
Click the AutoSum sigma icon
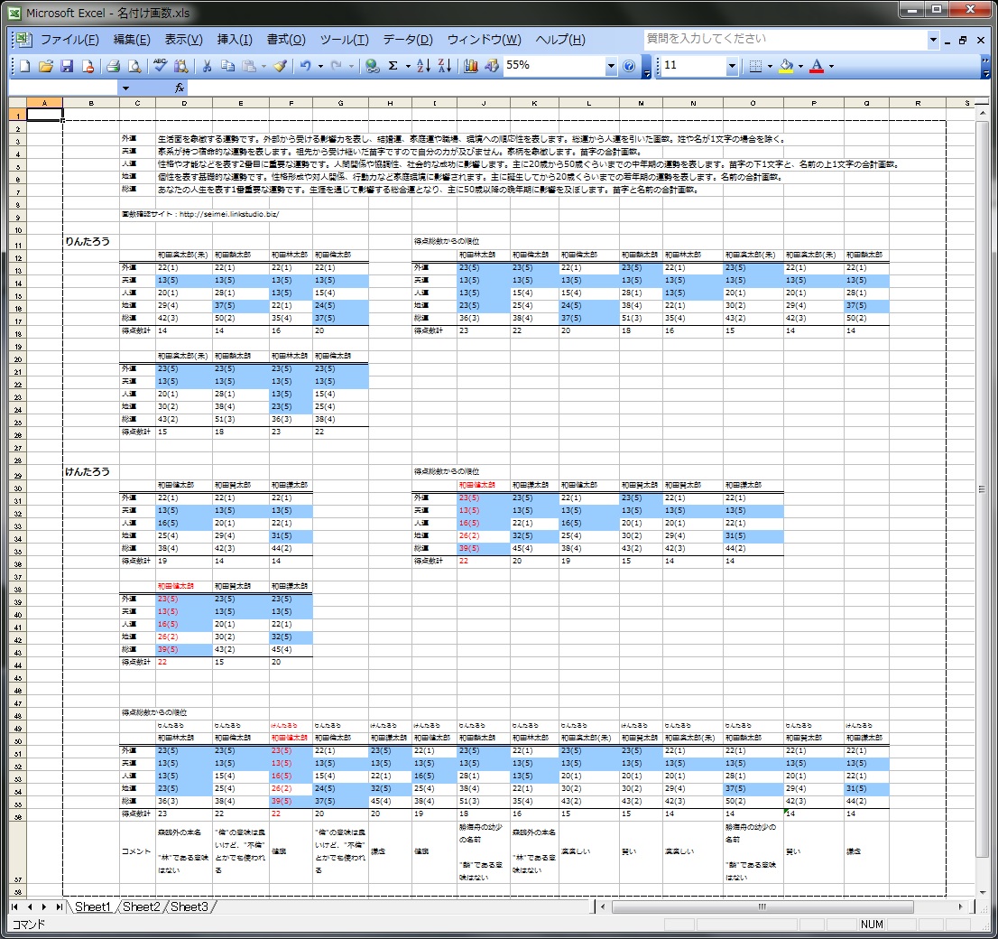[x=393, y=66]
